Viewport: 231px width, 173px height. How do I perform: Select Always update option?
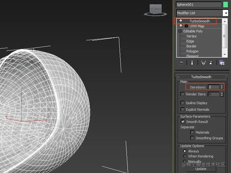pyautogui.click(x=185, y=151)
